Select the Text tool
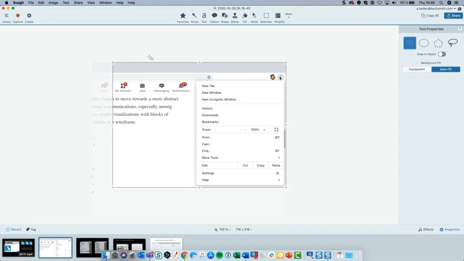The height and width of the screenshot is (261, 464). [204, 18]
